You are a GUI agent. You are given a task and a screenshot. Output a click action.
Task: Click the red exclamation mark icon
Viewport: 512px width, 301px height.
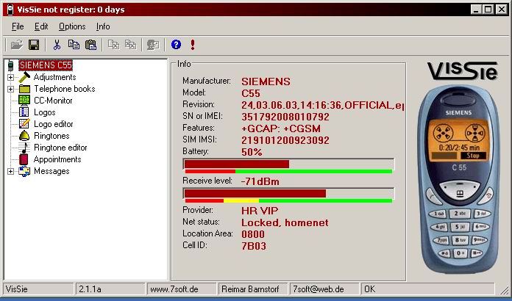click(193, 45)
